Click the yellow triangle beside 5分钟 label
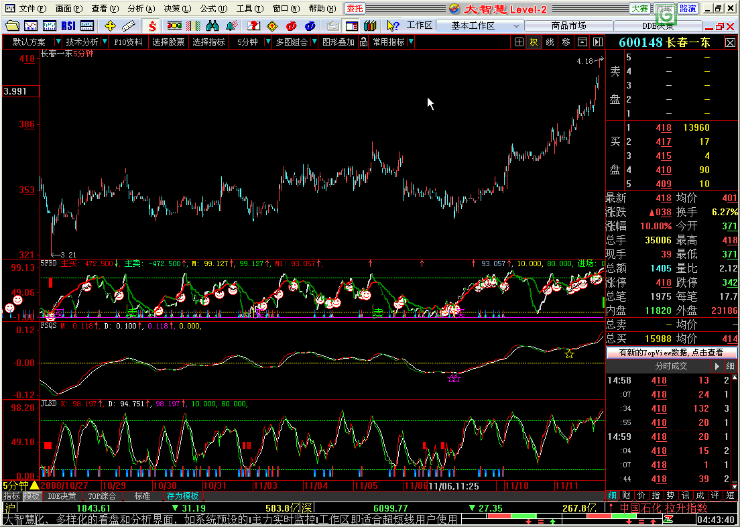 34,485
